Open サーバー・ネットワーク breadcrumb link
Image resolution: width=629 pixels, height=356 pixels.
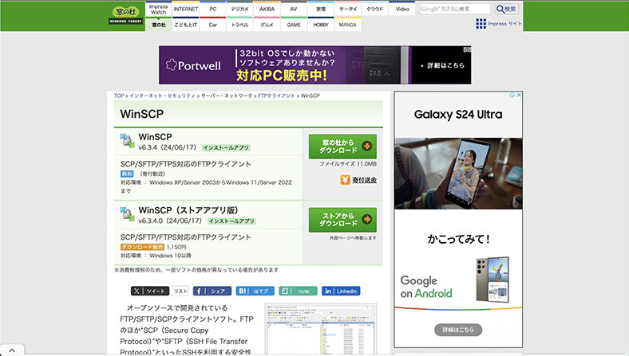coord(227,96)
